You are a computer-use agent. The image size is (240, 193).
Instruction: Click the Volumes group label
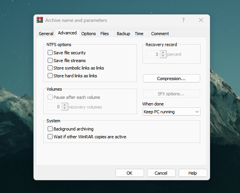tap(54, 89)
